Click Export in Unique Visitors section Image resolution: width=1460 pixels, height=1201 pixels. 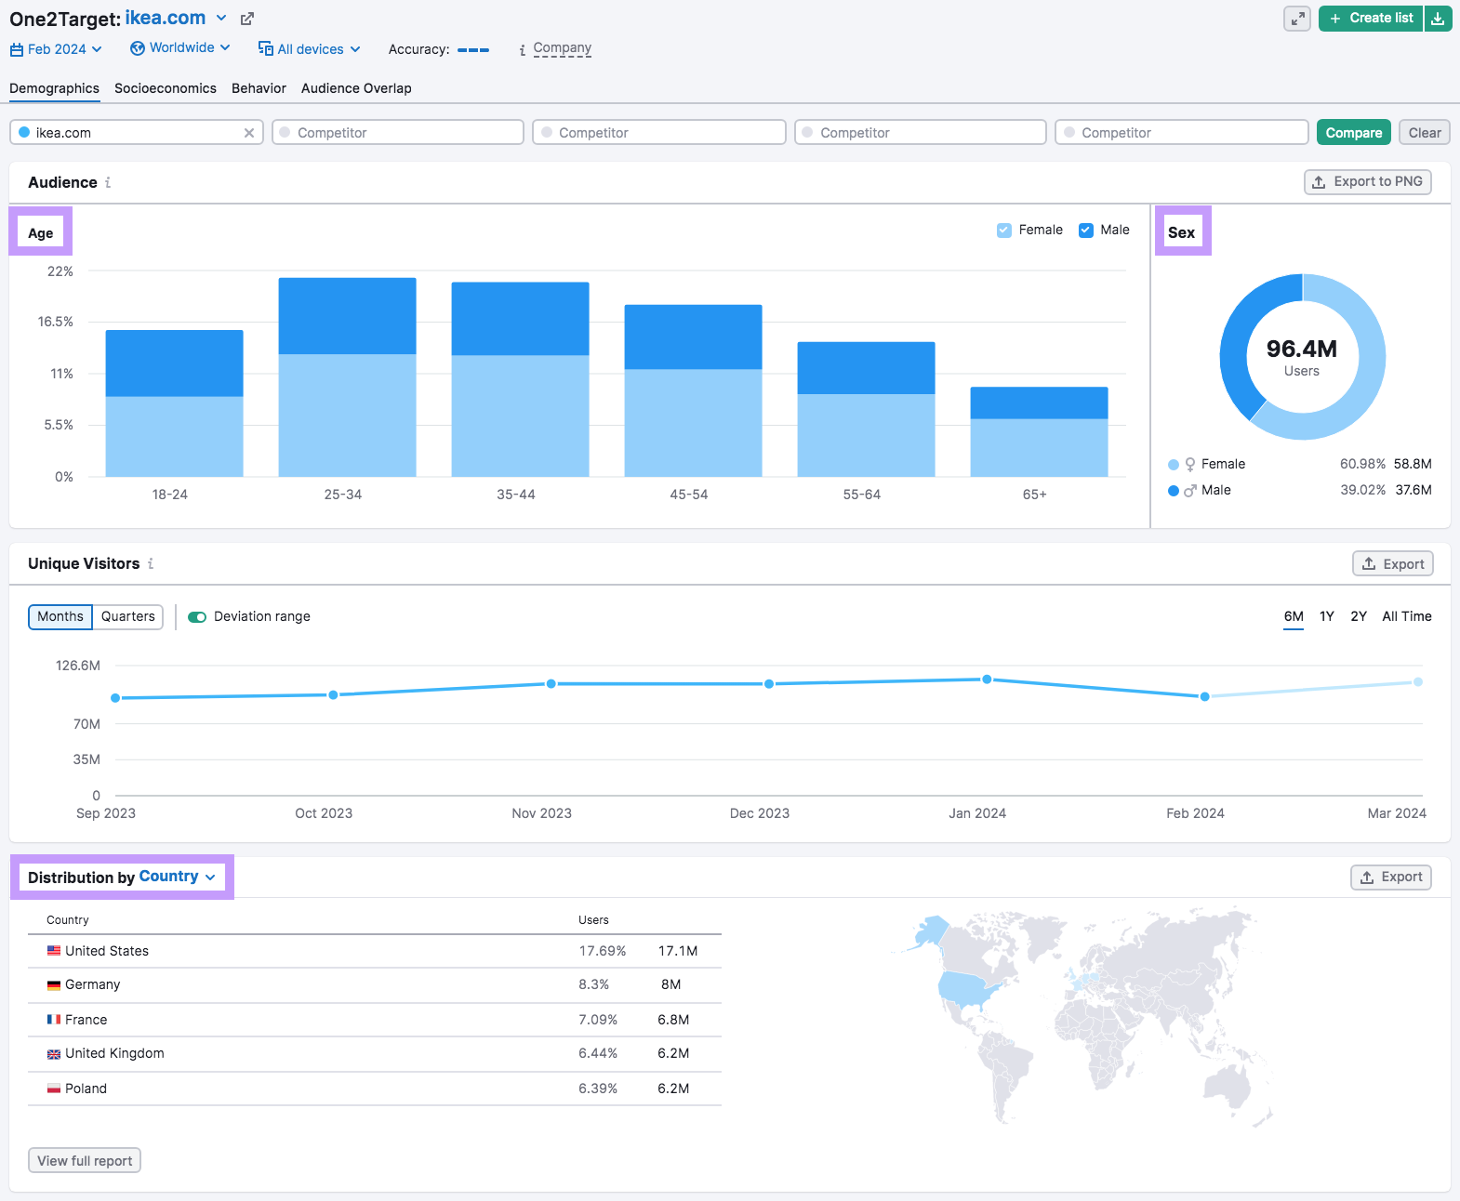tap(1393, 564)
